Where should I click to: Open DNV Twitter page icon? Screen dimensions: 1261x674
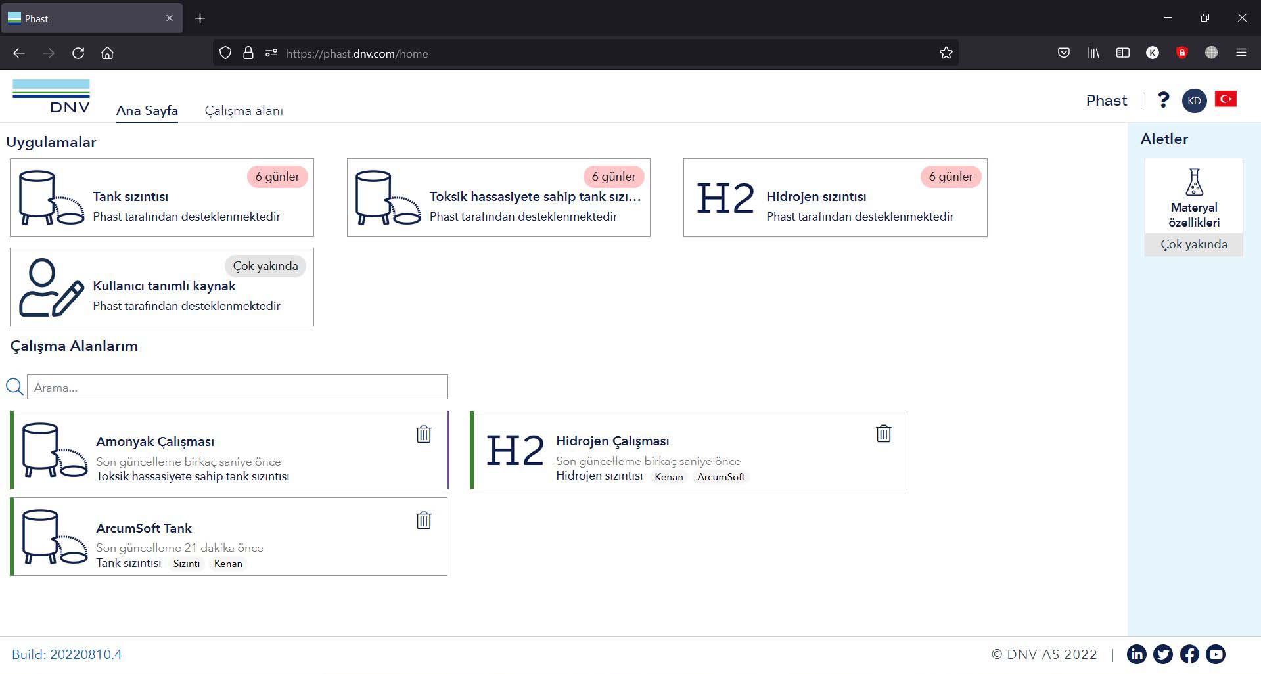(x=1163, y=654)
